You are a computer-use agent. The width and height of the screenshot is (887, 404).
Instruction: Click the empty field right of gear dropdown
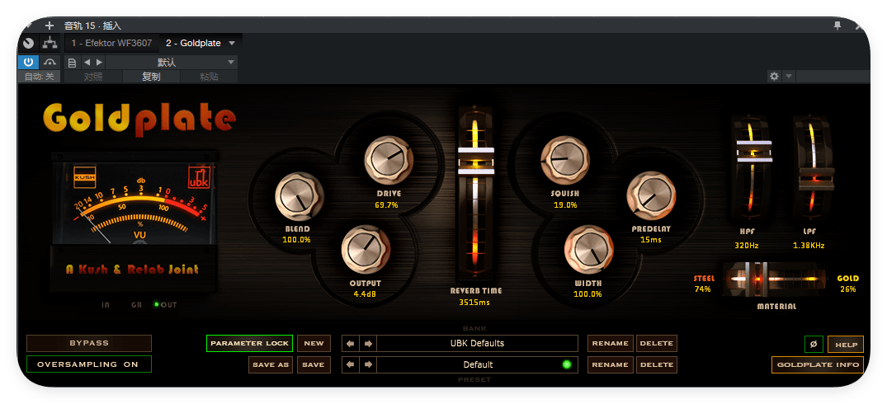[833, 77]
